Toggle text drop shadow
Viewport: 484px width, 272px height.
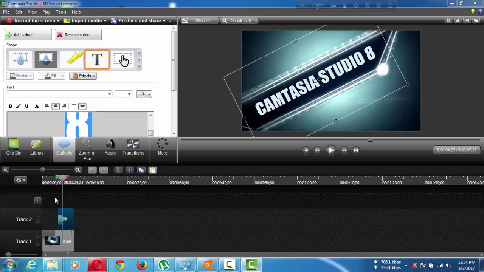click(37, 106)
